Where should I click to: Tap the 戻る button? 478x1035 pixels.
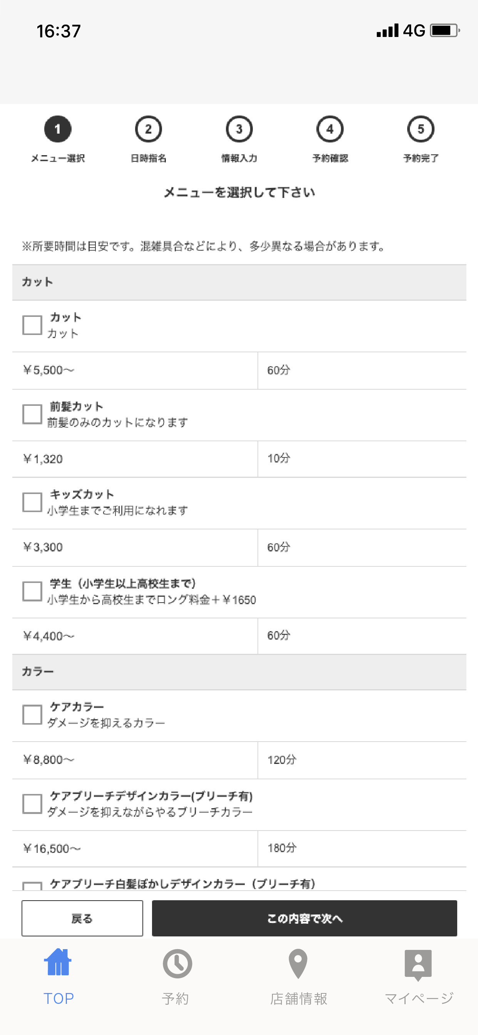82,918
